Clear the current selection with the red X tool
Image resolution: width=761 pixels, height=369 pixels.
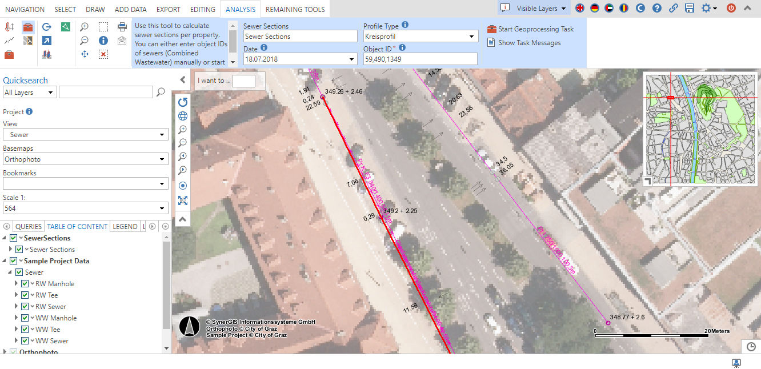pos(103,54)
